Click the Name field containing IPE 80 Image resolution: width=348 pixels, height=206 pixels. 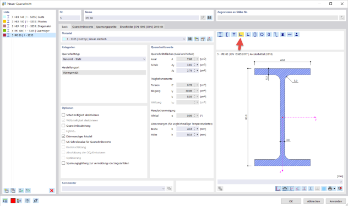coord(141,18)
